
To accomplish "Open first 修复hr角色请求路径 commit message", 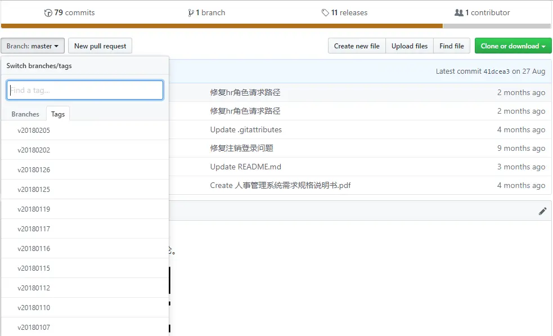I will pyautogui.click(x=245, y=92).
